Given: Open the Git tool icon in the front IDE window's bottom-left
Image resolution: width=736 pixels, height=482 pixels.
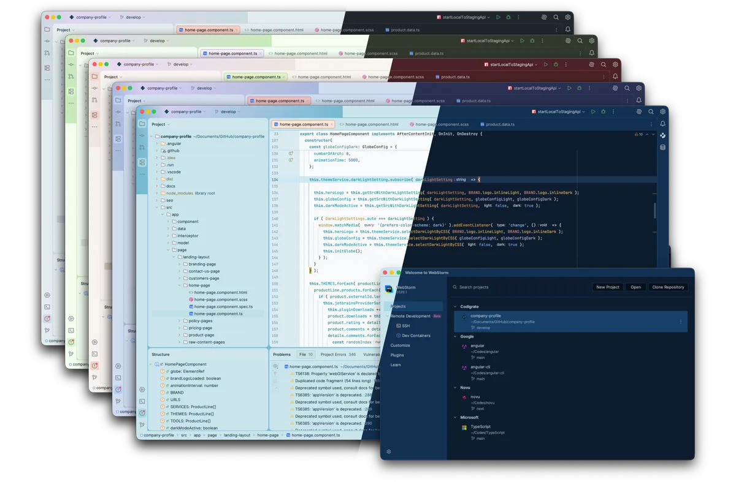Looking at the screenshot, I should pos(142,424).
